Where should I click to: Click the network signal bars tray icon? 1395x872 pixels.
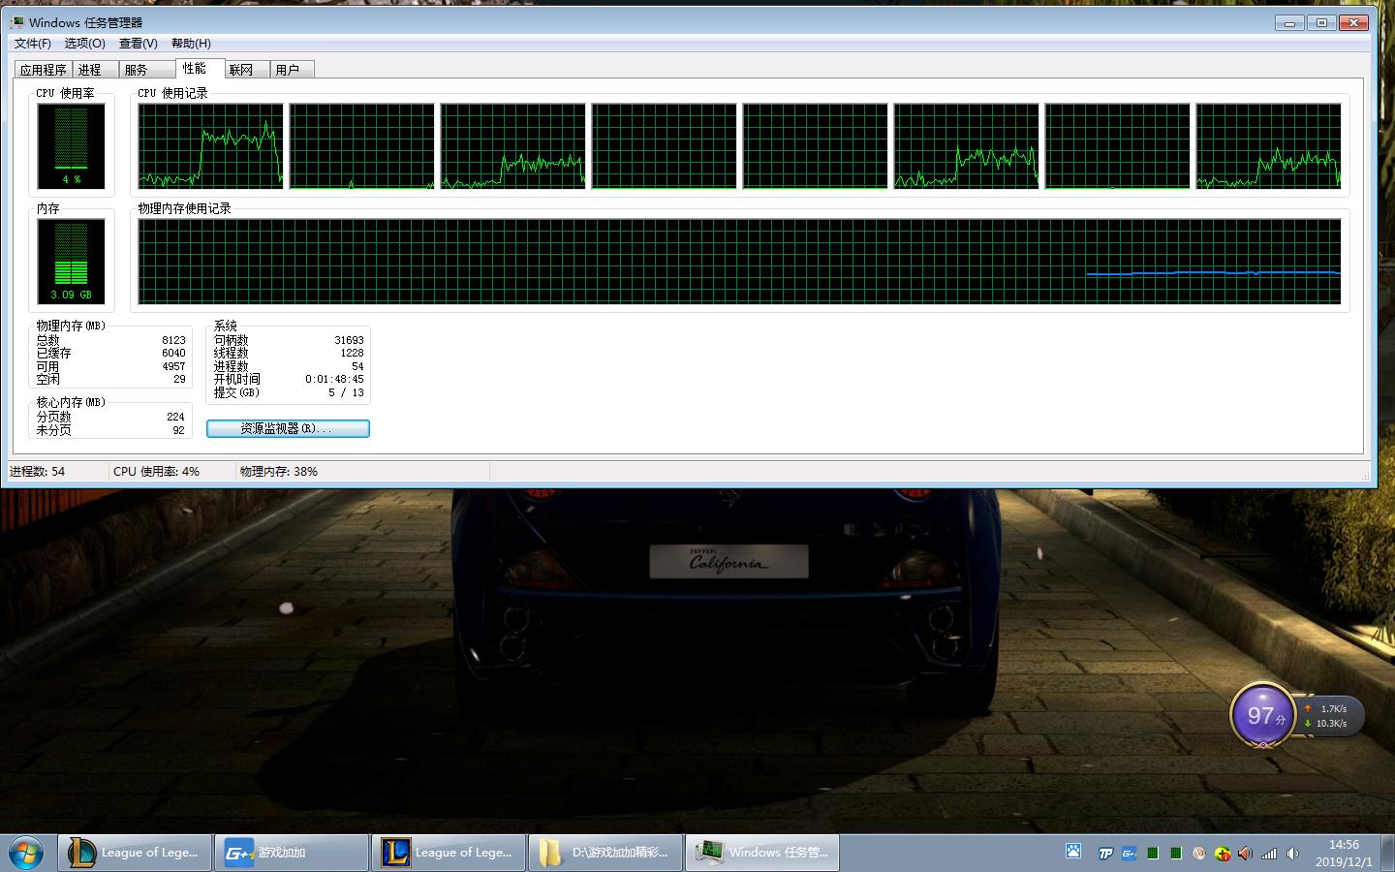(1269, 854)
